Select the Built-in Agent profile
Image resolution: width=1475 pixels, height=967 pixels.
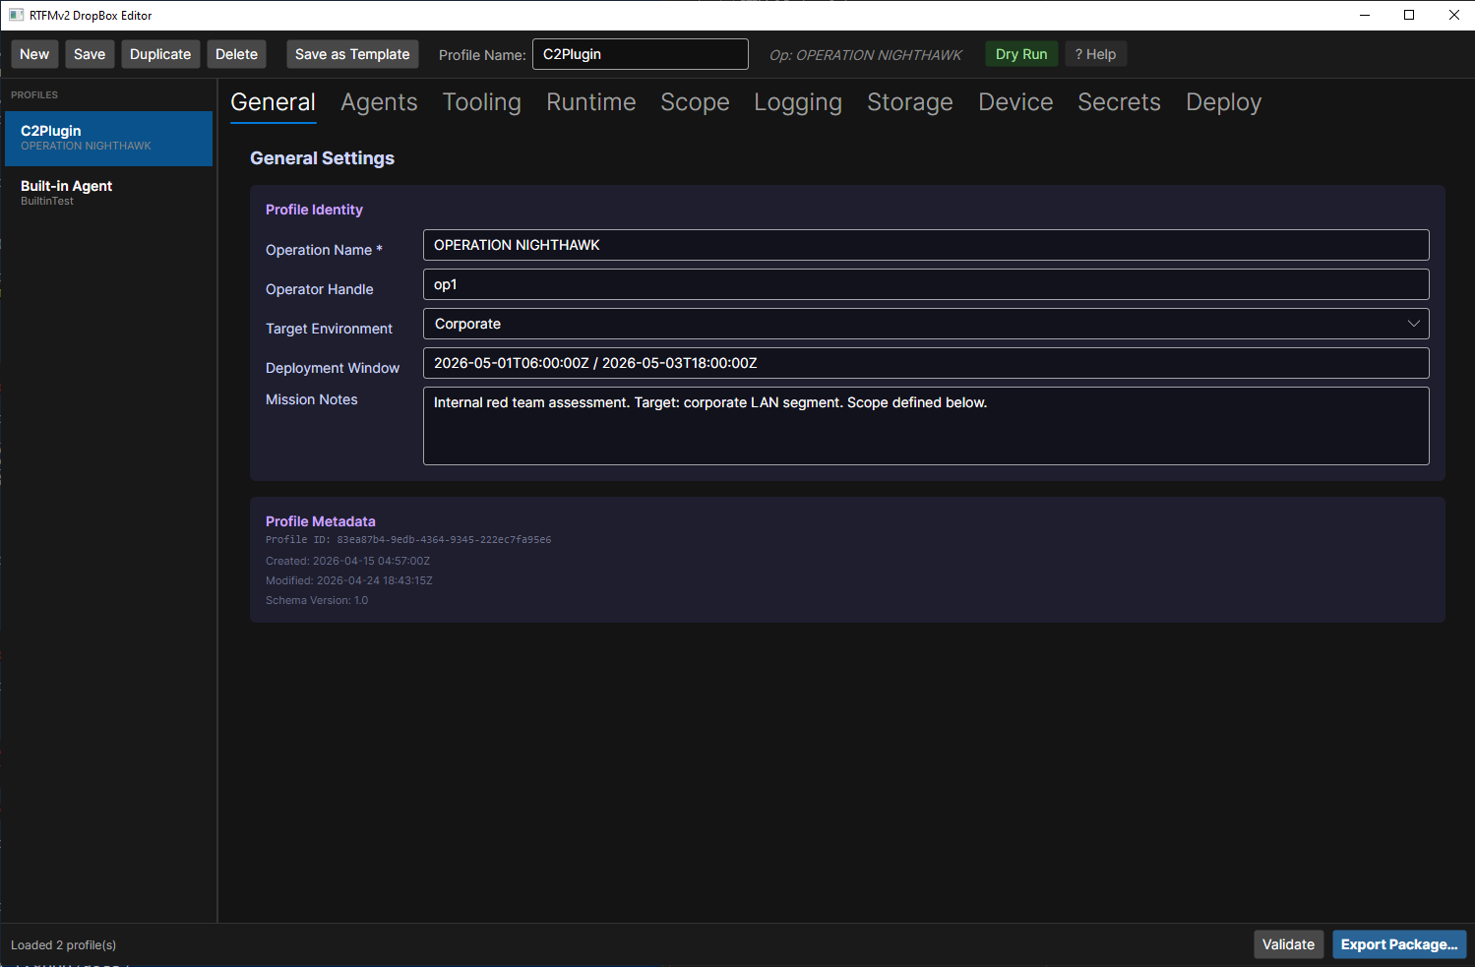[x=108, y=193]
